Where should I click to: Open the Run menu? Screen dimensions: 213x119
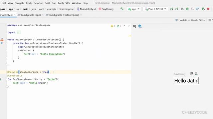click(x=54, y=3)
